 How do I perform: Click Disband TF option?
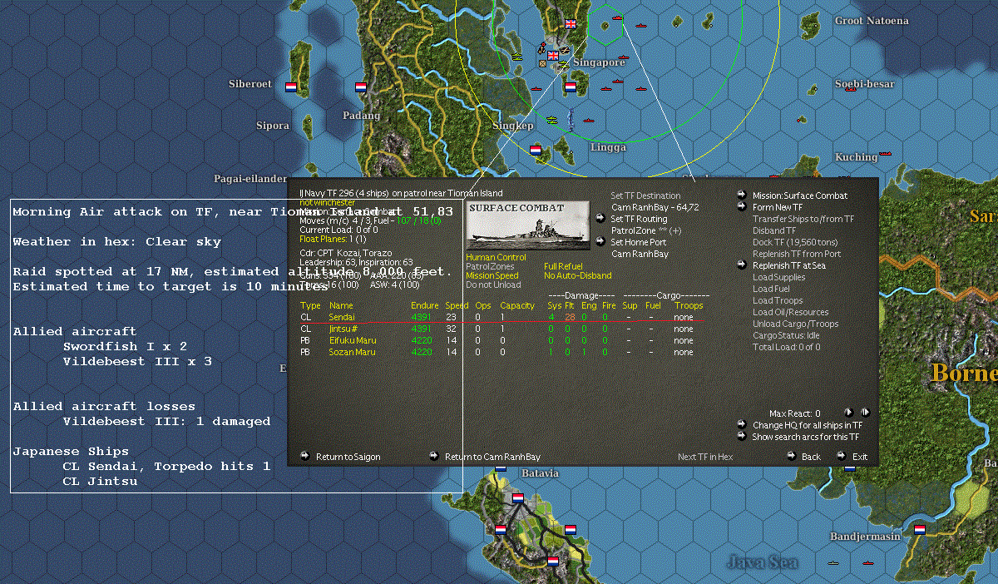774,230
